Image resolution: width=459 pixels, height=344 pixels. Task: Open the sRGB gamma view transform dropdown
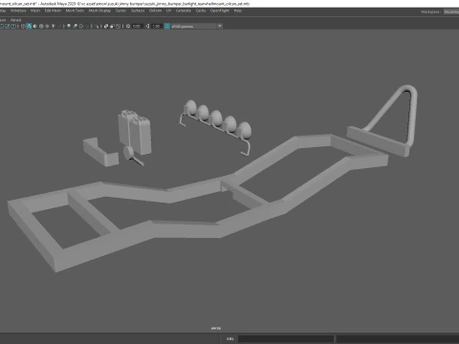pyautogui.click(x=196, y=26)
